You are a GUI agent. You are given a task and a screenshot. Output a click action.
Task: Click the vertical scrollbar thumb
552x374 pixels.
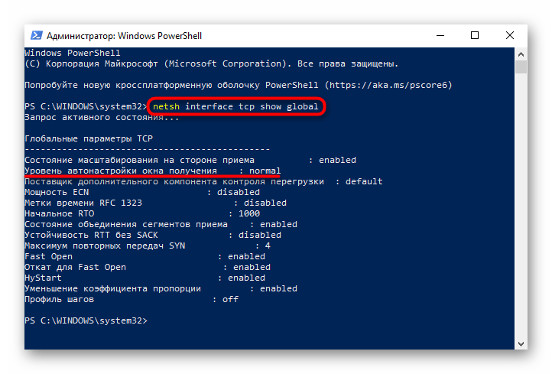(521, 67)
